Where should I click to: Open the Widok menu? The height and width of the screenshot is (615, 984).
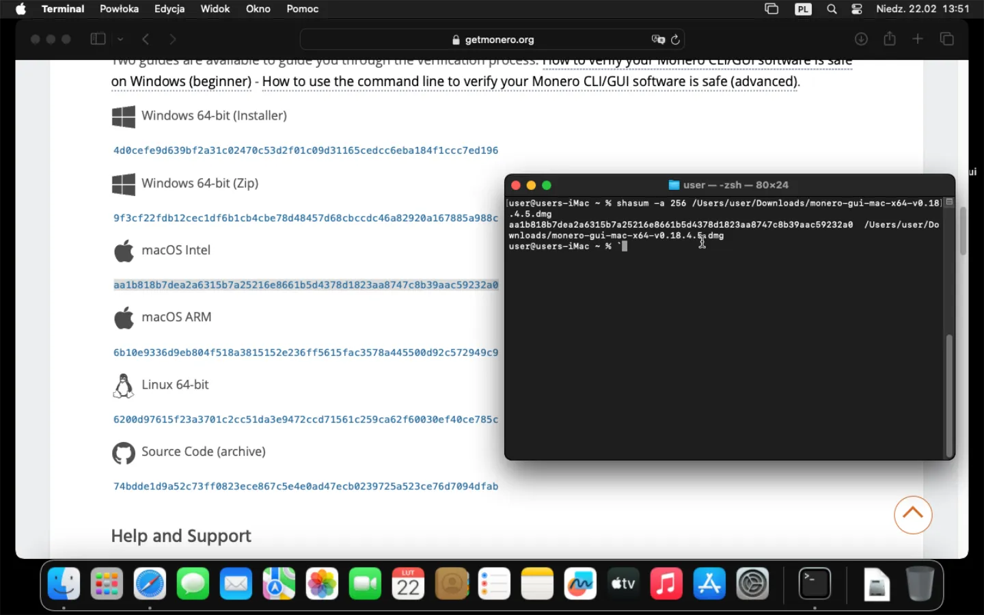(x=215, y=9)
